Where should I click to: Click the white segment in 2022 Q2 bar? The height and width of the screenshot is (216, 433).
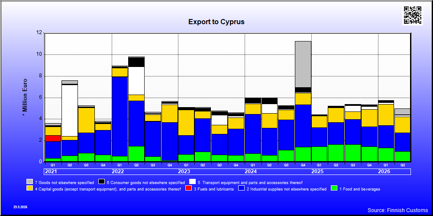[x=136, y=81]
